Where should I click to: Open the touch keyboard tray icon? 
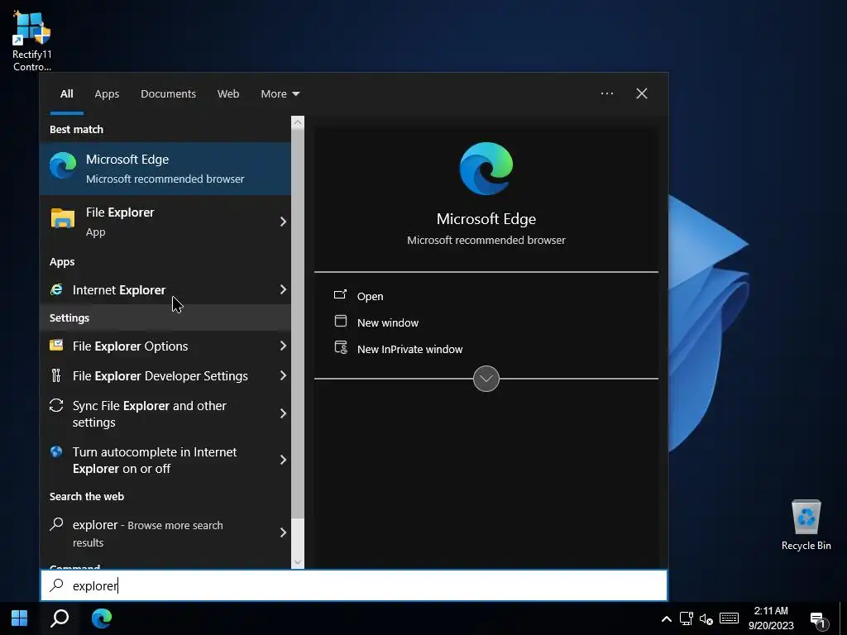730,618
